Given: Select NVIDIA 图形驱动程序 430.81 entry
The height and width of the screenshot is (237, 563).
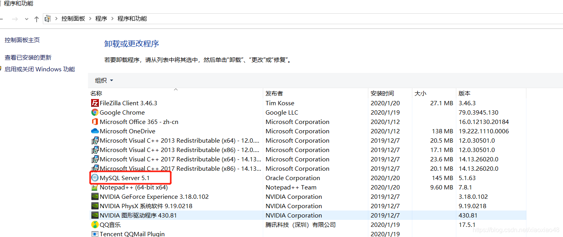Looking at the screenshot, I should pos(138,216).
